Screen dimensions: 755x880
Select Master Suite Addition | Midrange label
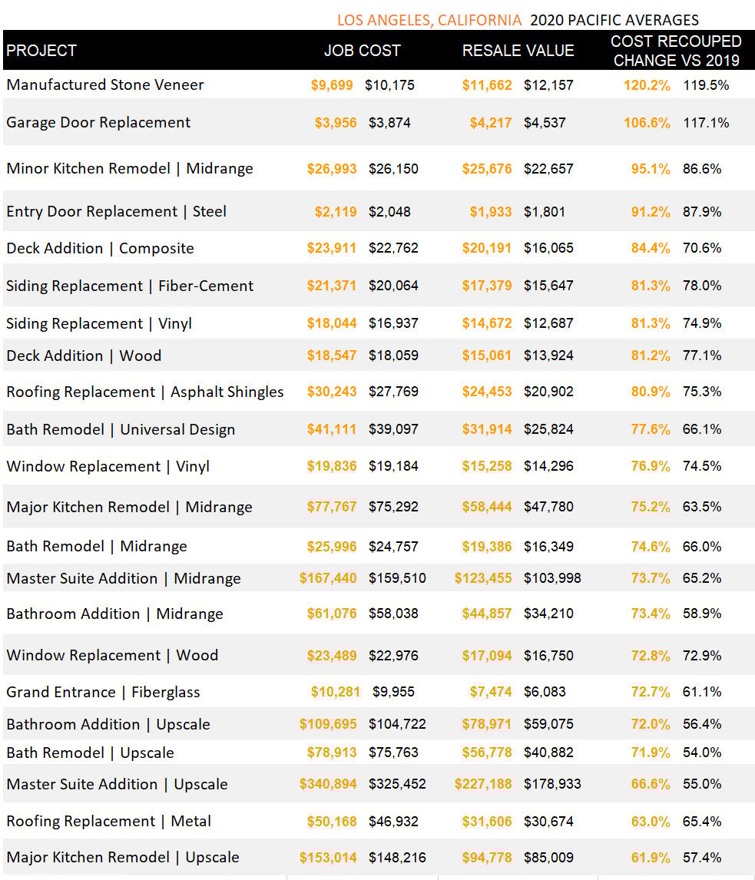point(124,578)
